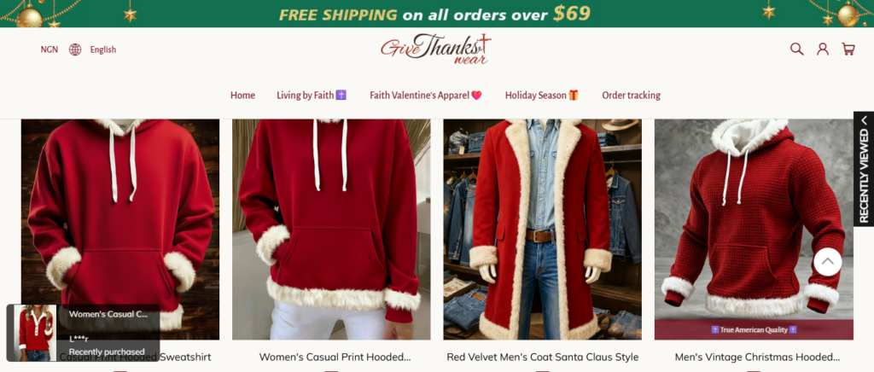Click the back-to-top arrow button

827,262
